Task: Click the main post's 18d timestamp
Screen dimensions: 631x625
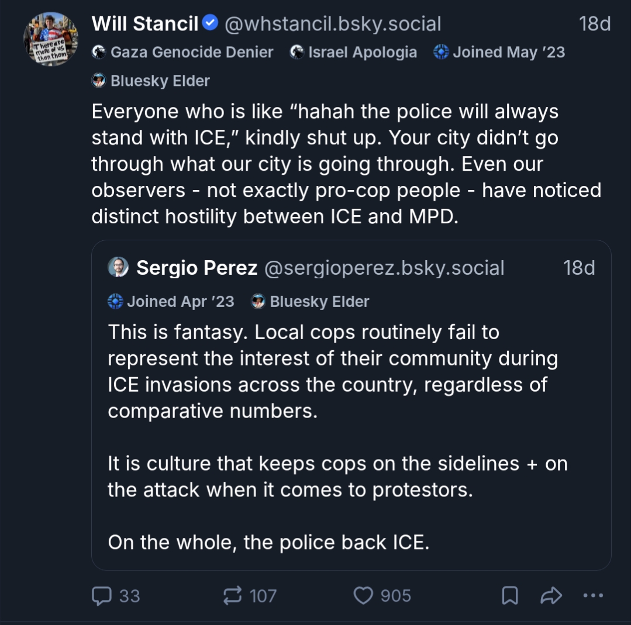Action: (595, 24)
